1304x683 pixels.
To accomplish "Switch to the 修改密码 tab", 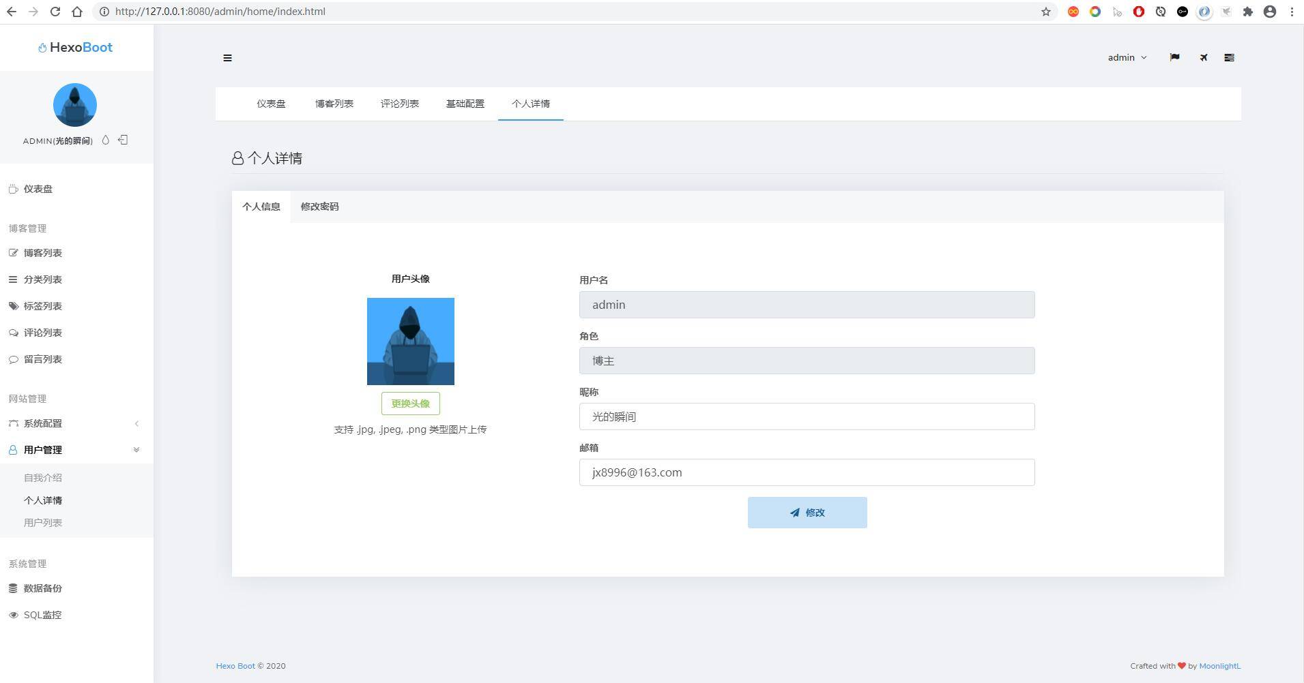I will [x=319, y=207].
